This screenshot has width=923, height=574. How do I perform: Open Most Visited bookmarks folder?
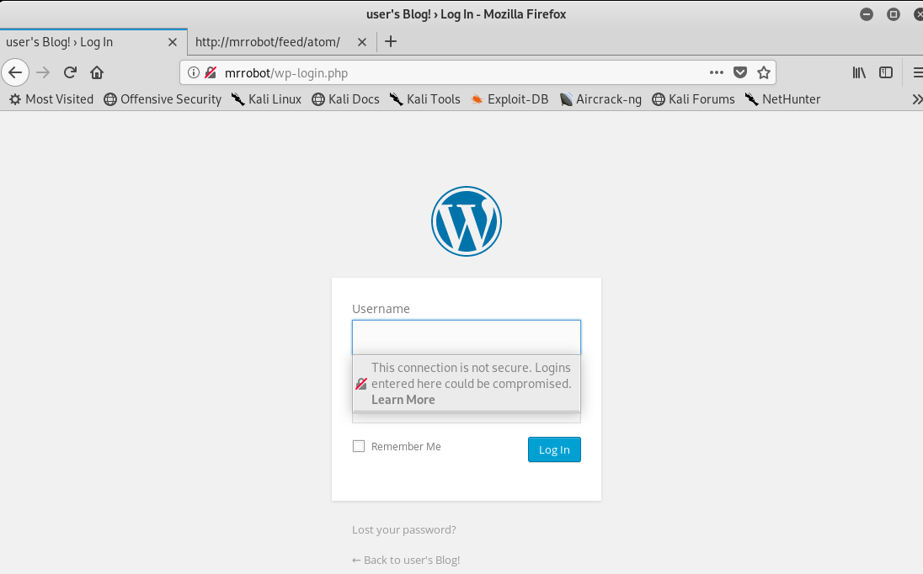(x=51, y=99)
